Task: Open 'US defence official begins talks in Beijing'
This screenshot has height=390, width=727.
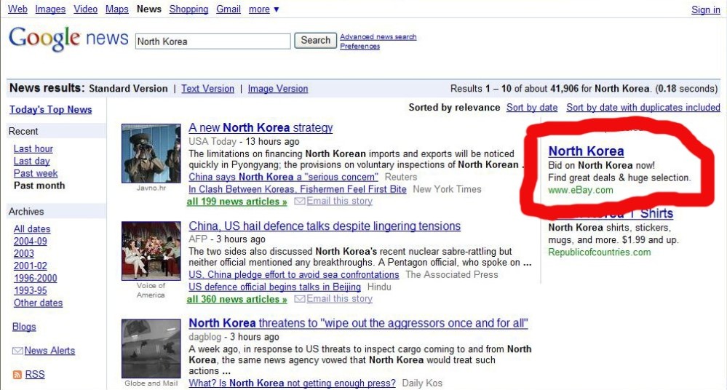Action: point(274,287)
